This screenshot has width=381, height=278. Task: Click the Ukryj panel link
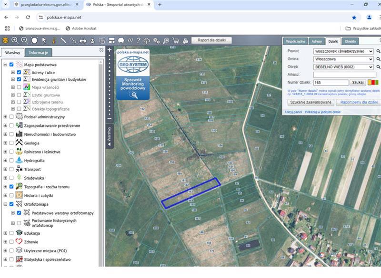[293, 112]
